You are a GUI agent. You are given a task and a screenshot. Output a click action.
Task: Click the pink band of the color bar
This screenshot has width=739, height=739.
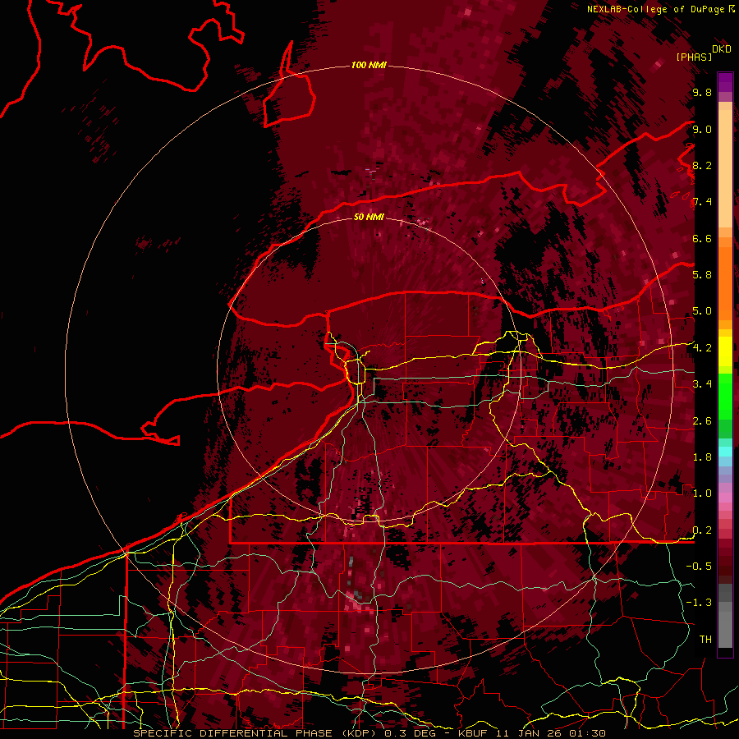click(725, 497)
